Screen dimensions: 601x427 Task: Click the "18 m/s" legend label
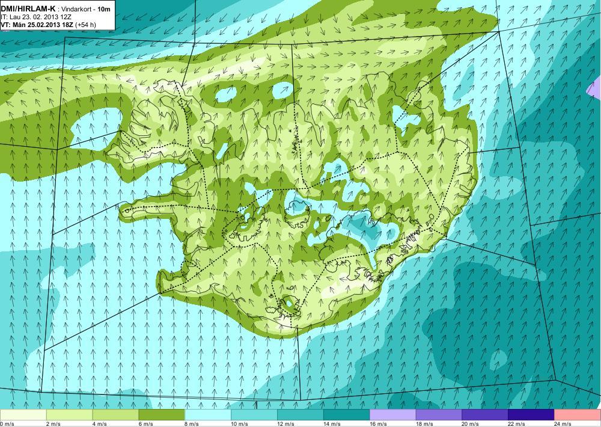coord(424,424)
